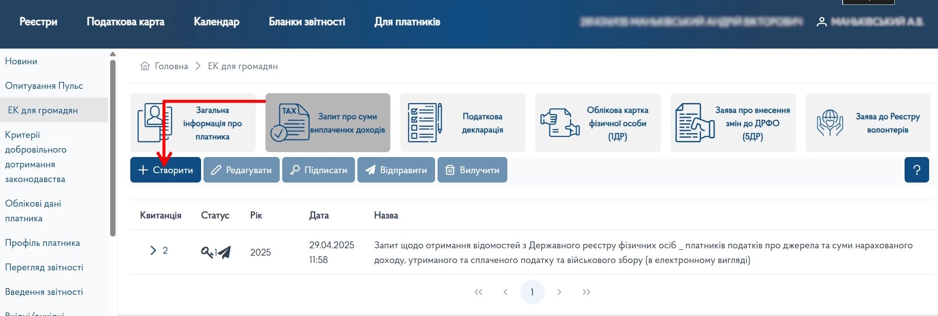The height and width of the screenshot is (316, 938).
Task: Jump to the last page with double arrows
Action: [586, 292]
